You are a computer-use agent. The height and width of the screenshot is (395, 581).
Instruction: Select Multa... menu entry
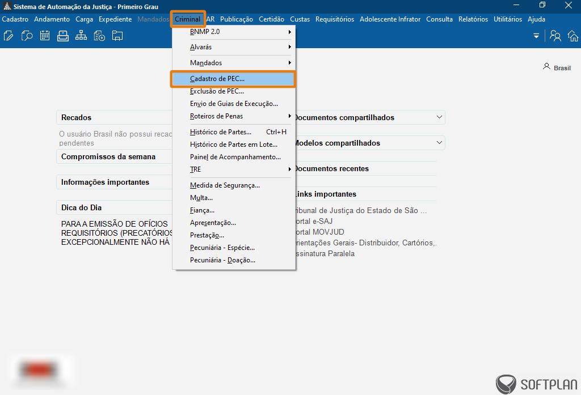[x=233, y=198]
